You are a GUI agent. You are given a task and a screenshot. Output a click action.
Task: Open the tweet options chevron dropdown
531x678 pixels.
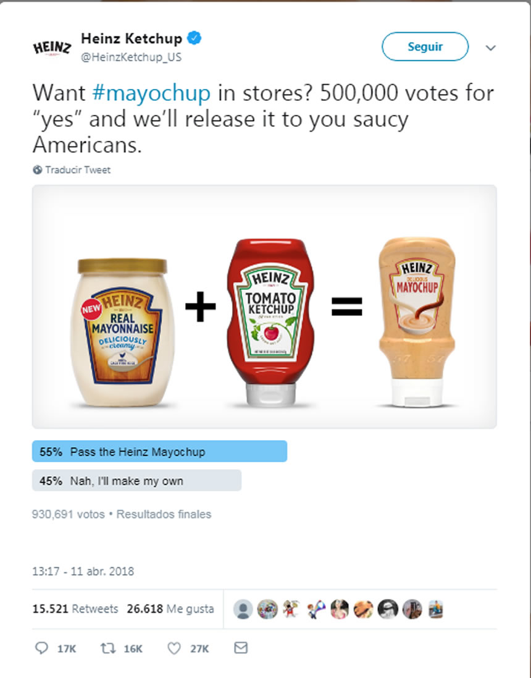click(491, 48)
